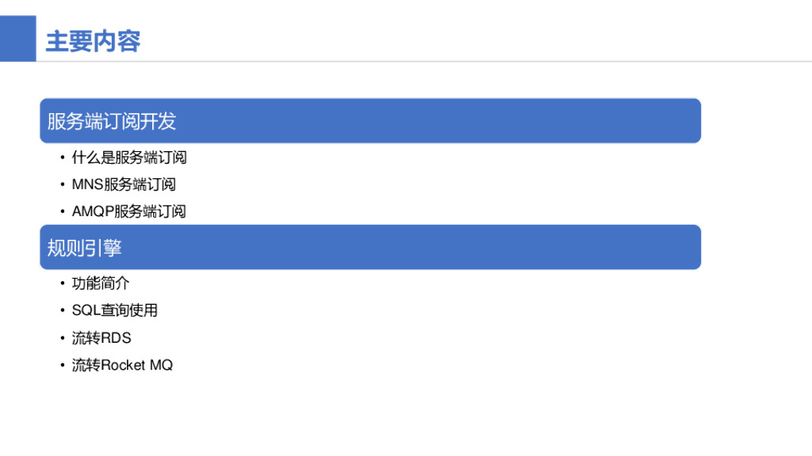Click the bullet dot before SQL查询使用
The width and height of the screenshot is (812, 456).
(62, 310)
